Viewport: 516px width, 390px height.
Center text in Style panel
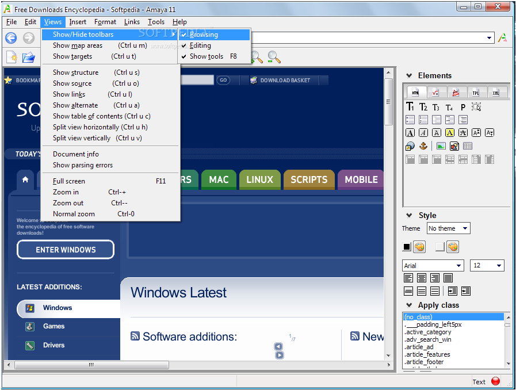point(422,278)
